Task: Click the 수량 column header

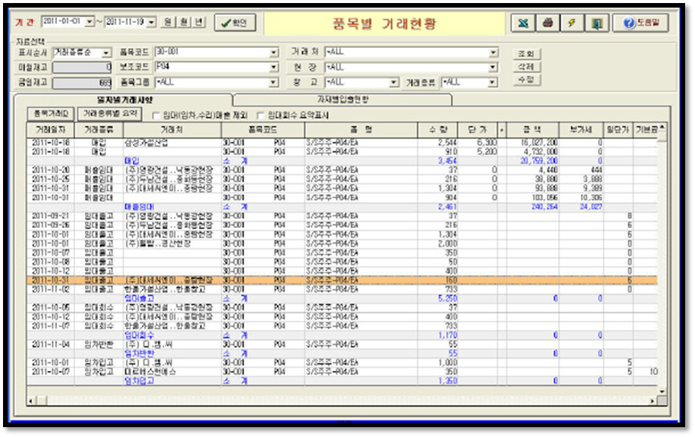Action: 438,130
